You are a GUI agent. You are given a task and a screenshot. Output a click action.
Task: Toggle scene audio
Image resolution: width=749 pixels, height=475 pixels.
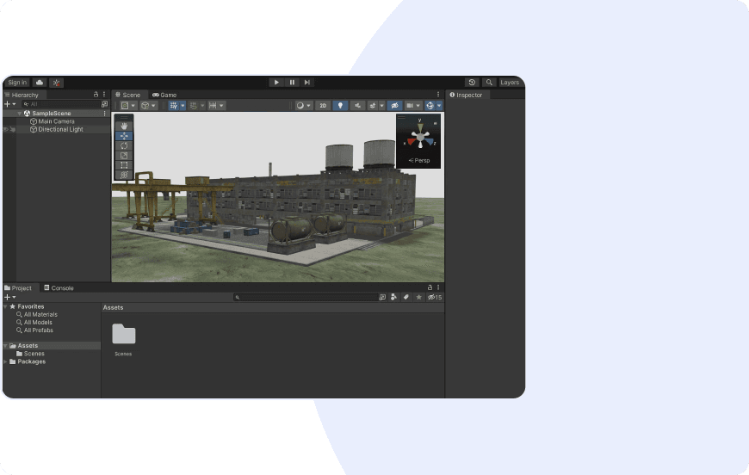[x=357, y=106]
